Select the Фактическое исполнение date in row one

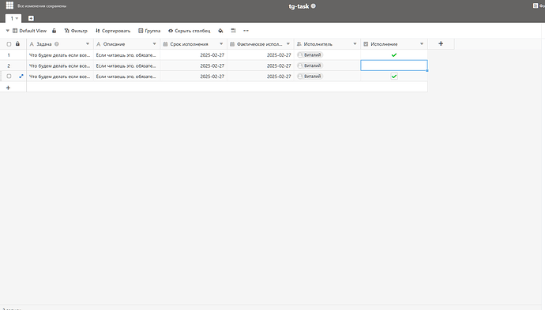coord(261,55)
